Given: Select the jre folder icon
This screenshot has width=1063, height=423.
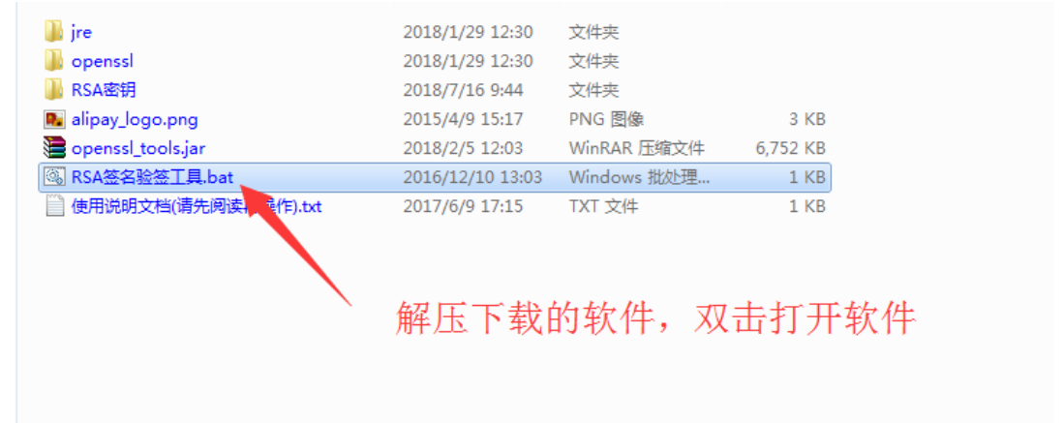Looking at the screenshot, I should click(53, 32).
